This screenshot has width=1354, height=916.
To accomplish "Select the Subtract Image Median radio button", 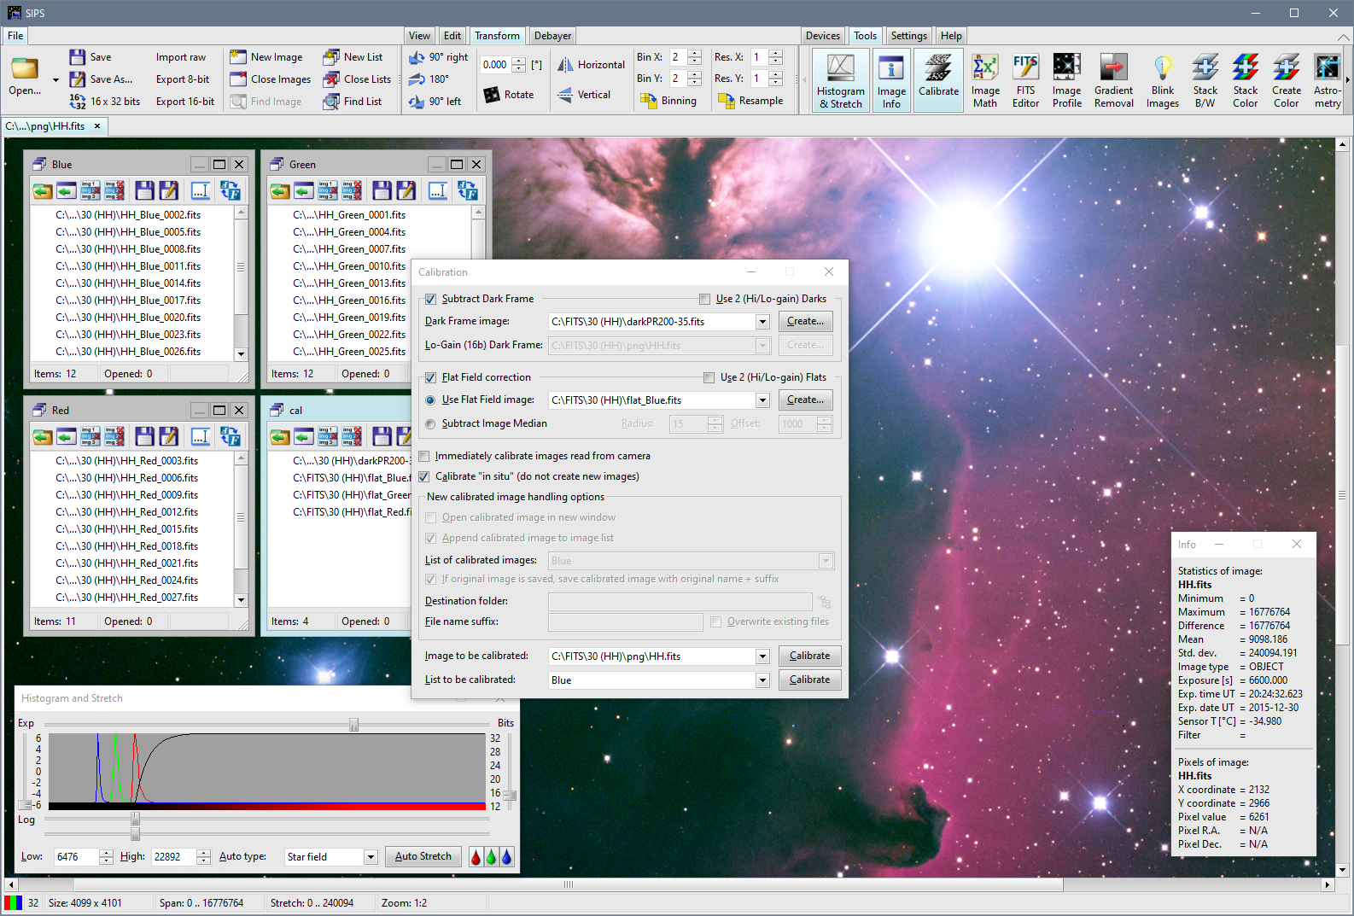I will click(x=430, y=424).
